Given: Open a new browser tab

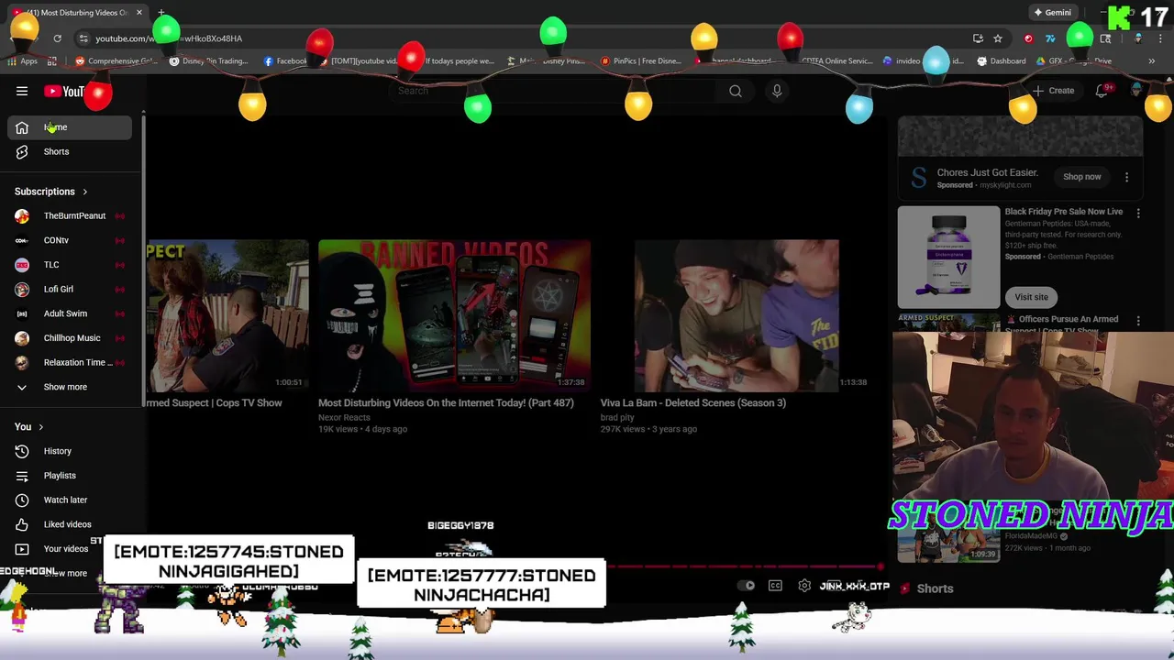Looking at the screenshot, I should (161, 13).
